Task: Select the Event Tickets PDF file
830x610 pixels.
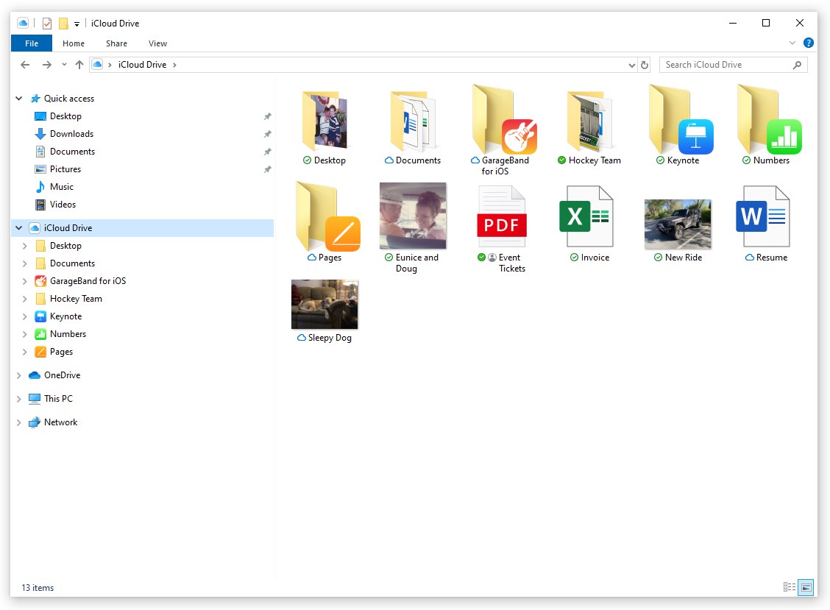Action: coord(502,216)
